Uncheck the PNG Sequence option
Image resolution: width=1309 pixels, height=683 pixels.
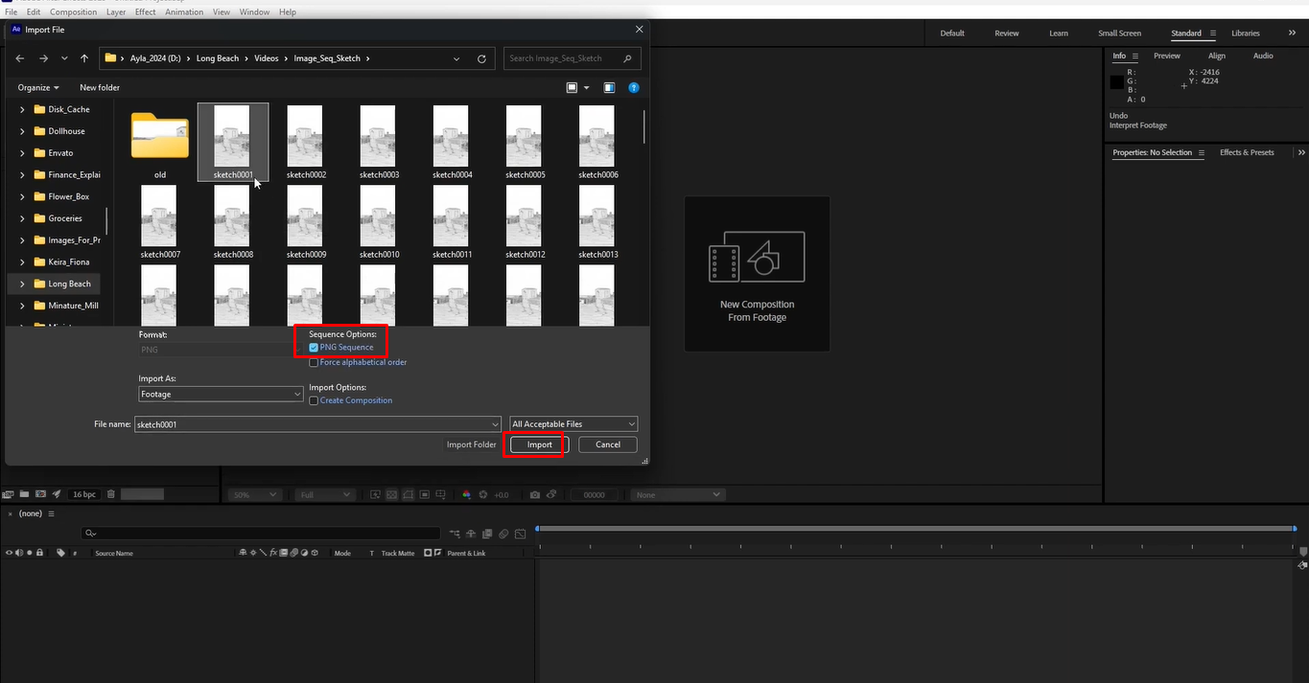[x=314, y=347]
